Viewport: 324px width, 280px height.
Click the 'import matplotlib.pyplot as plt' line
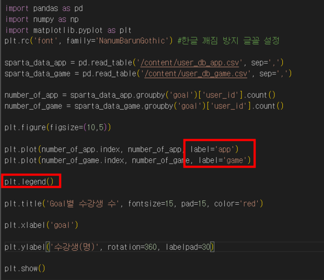[68, 30]
